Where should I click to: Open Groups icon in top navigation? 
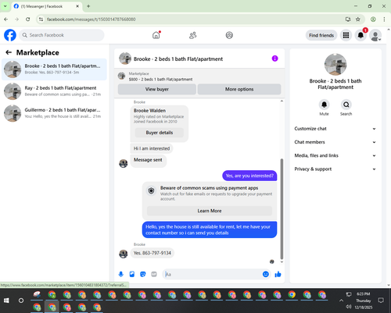(229, 35)
